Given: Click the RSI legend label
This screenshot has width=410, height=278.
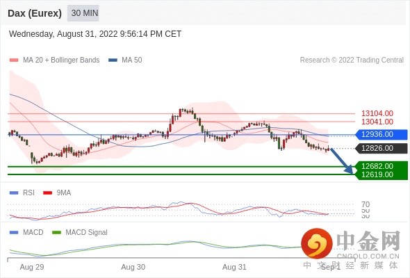Looking at the screenshot, I should click(x=28, y=193).
